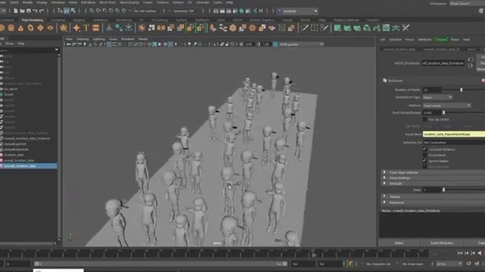The height and width of the screenshot is (272, 485).
Task: Click the Load Attributes button
Action: pos(442,243)
